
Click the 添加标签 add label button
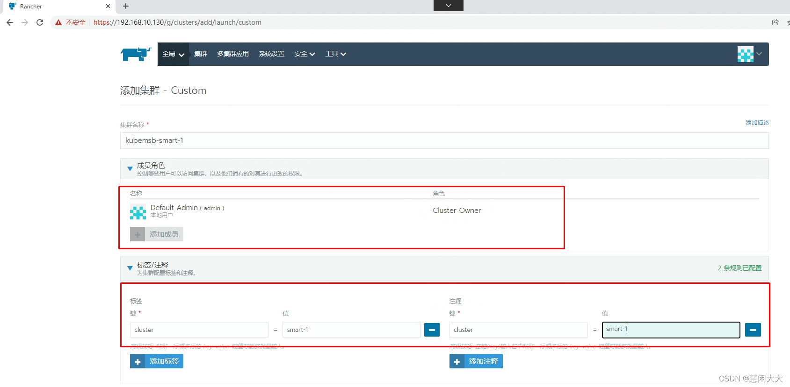point(157,361)
